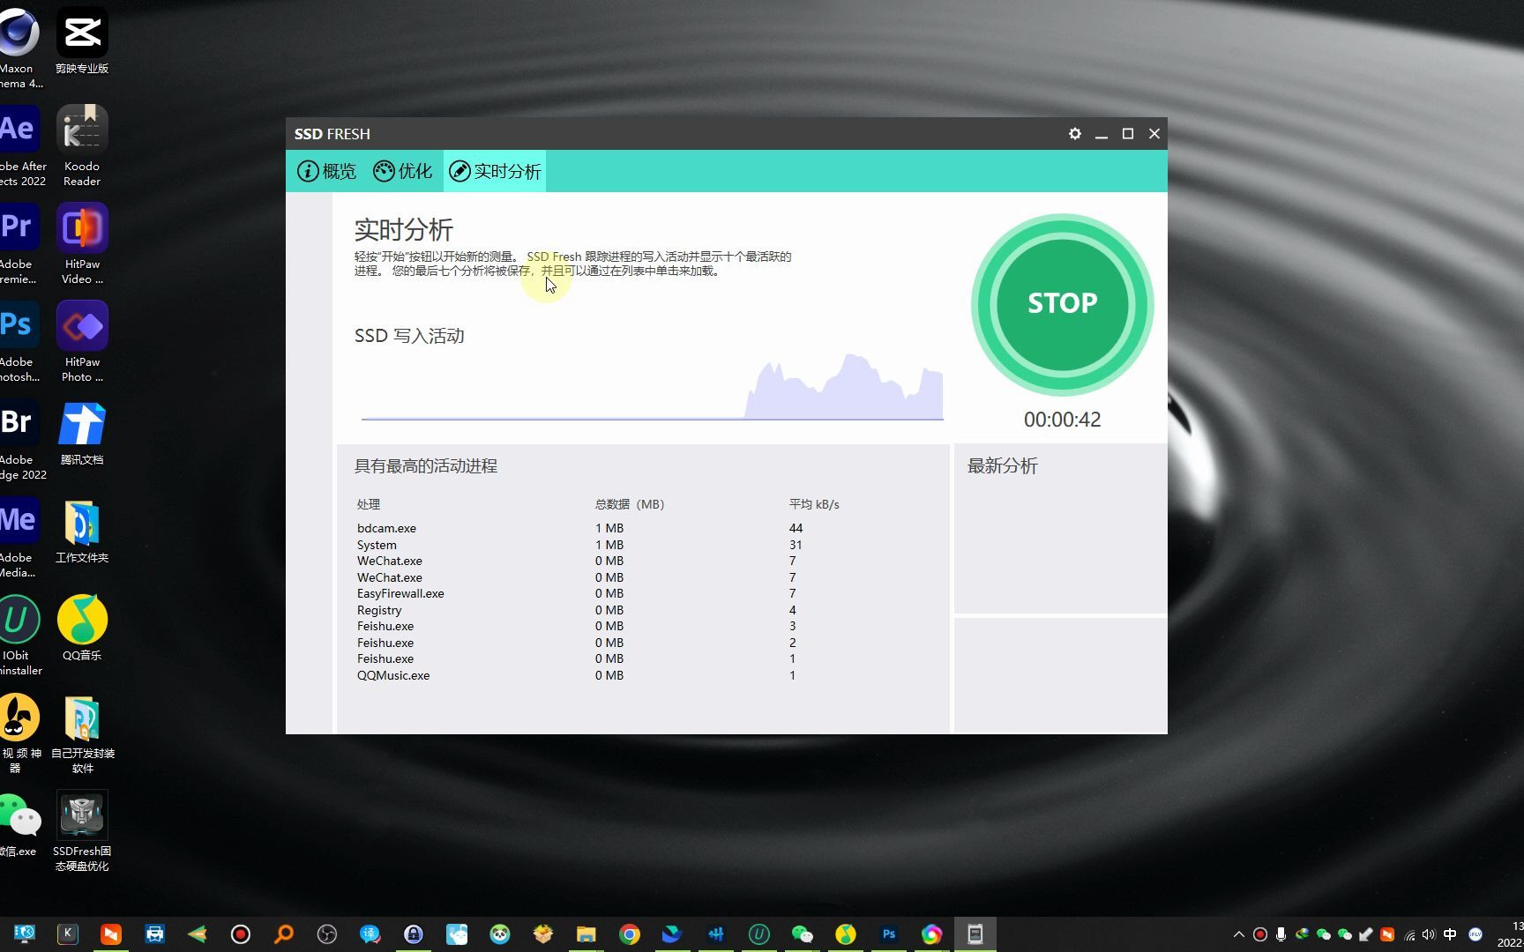This screenshot has height=952, width=1524.
Task: Open File Explorer from the taskbar
Action: click(x=586, y=934)
